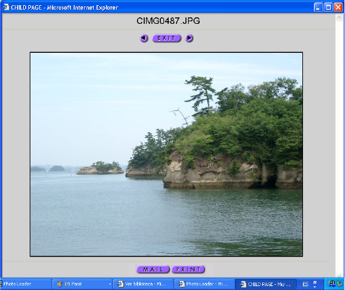Expand the Paint group dropdown arrow
Screen dimensions: 345x290
pos(110,284)
